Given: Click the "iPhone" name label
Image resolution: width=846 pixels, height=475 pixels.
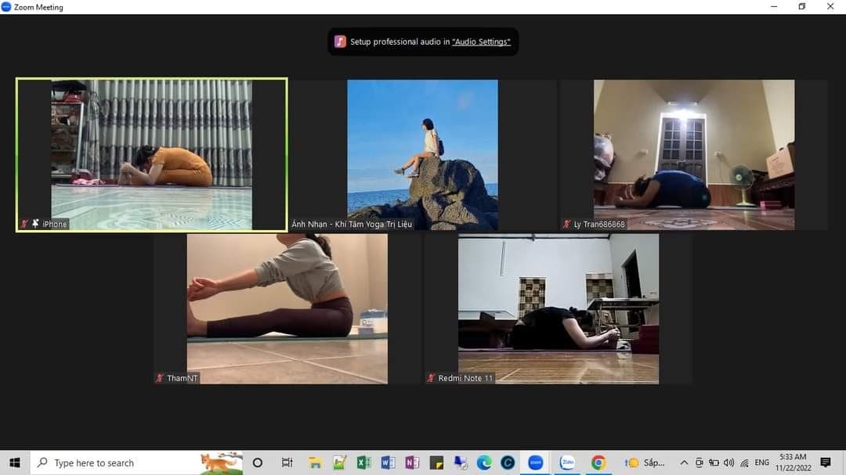Looking at the screenshot, I should pyautogui.click(x=55, y=224).
